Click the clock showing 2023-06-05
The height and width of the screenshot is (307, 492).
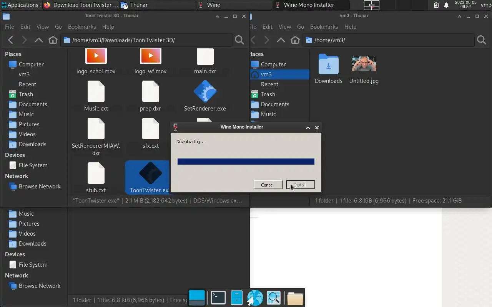465,5
